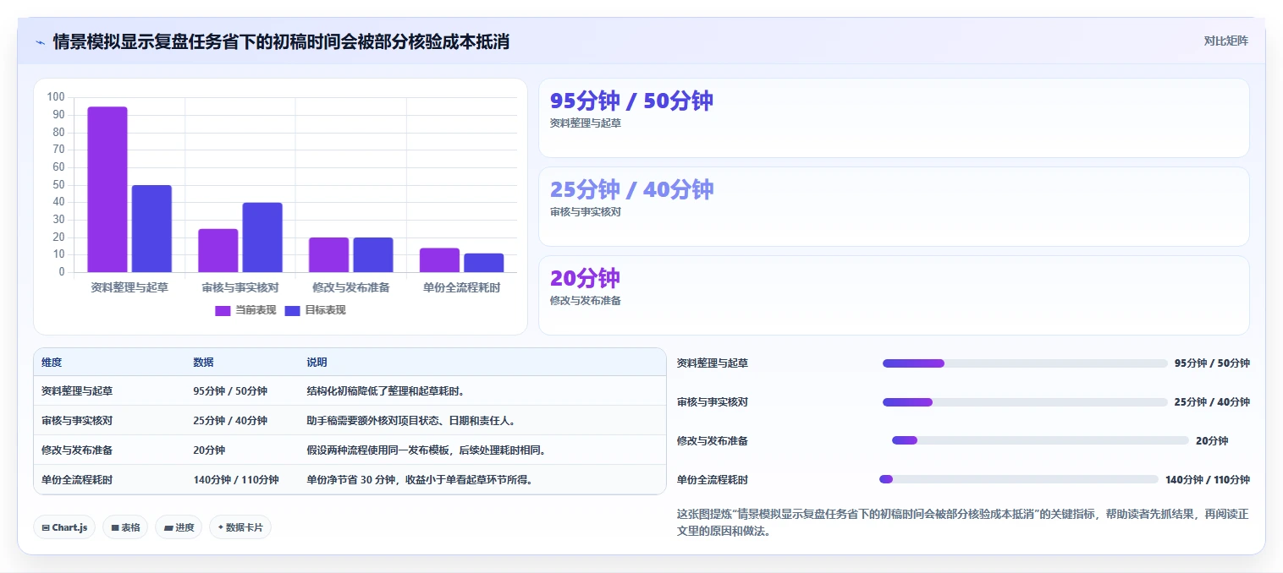Click the small icon before the title

pyautogui.click(x=40, y=41)
